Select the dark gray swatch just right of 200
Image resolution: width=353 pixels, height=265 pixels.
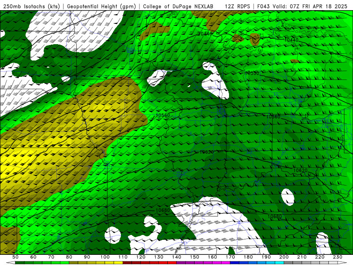(289, 263)
